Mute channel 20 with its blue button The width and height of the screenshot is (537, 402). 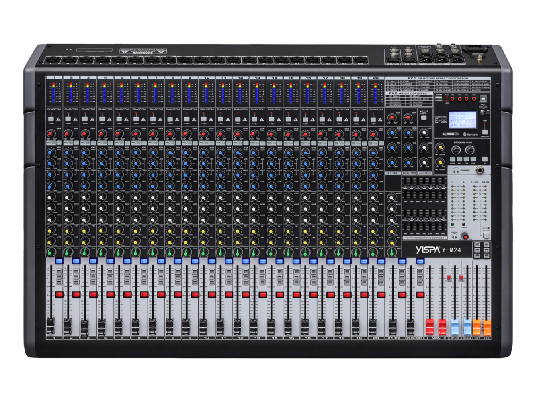tap(381, 261)
